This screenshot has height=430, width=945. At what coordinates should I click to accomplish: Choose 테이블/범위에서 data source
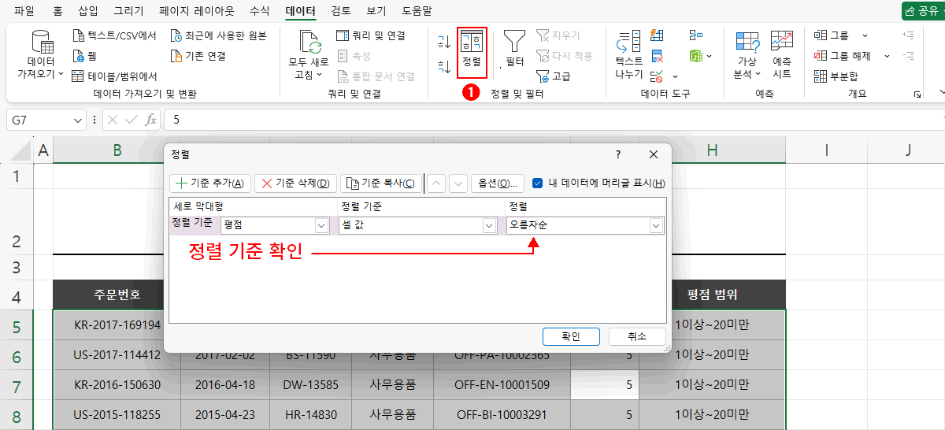tap(115, 76)
